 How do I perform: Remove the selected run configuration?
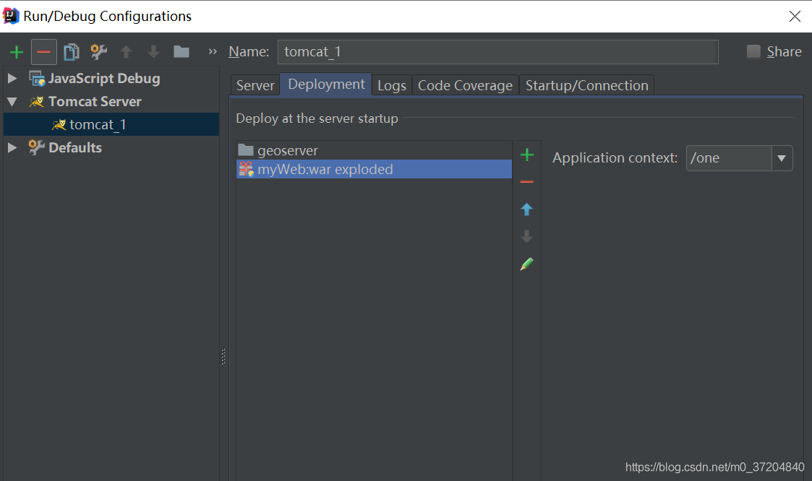[x=43, y=52]
